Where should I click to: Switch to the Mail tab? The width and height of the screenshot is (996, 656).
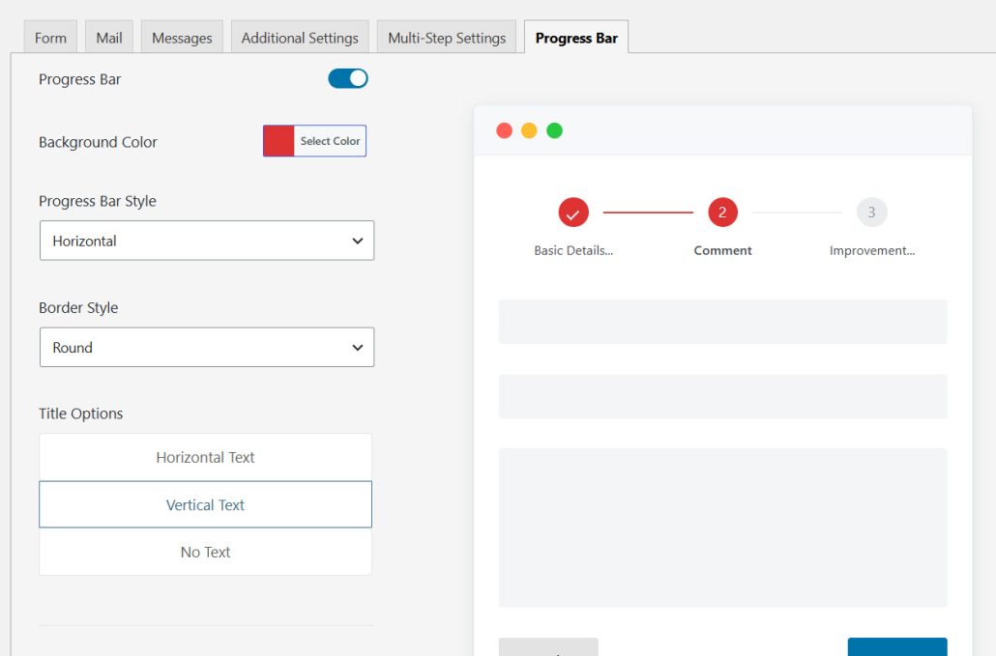109,38
